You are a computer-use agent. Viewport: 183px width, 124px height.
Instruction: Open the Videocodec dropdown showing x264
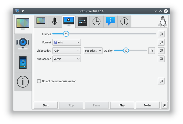click(67, 51)
